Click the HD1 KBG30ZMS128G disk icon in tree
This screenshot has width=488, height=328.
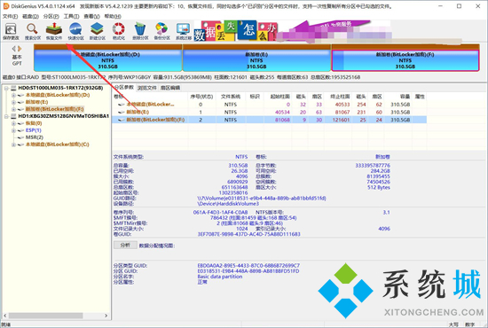point(13,116)
